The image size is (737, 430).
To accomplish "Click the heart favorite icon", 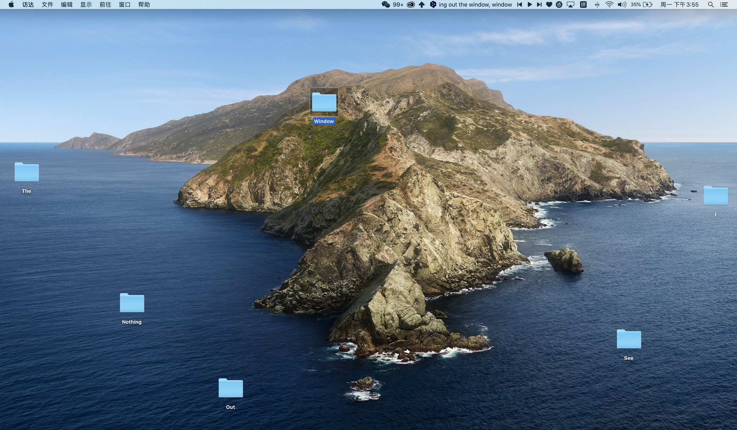I will coord(549,5).
